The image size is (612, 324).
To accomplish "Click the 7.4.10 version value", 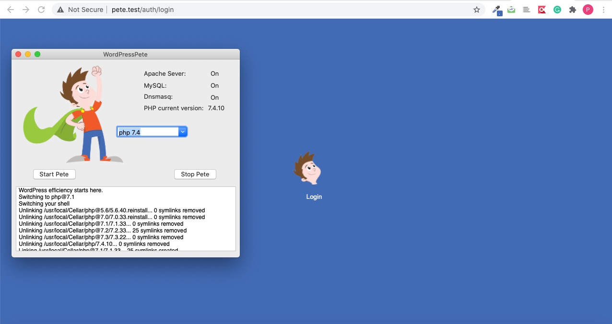I will pyautogui.click(x=216, y=108).
